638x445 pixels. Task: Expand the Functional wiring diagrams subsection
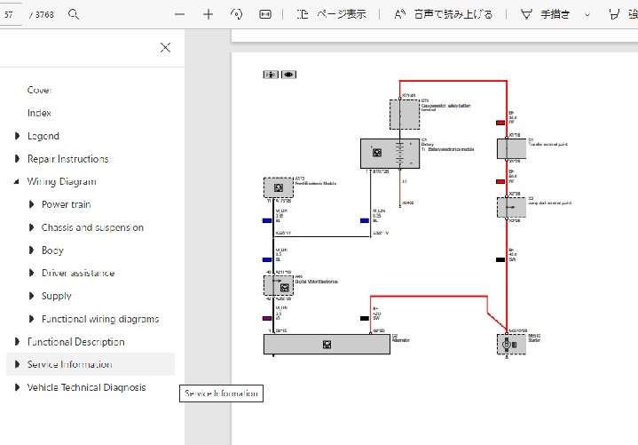31,319
